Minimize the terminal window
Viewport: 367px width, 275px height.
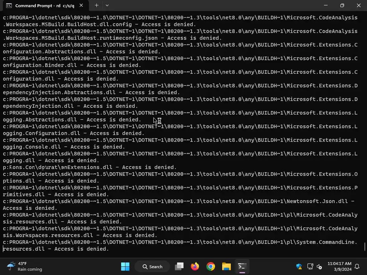pyautogui.click(x=325, y=5)
